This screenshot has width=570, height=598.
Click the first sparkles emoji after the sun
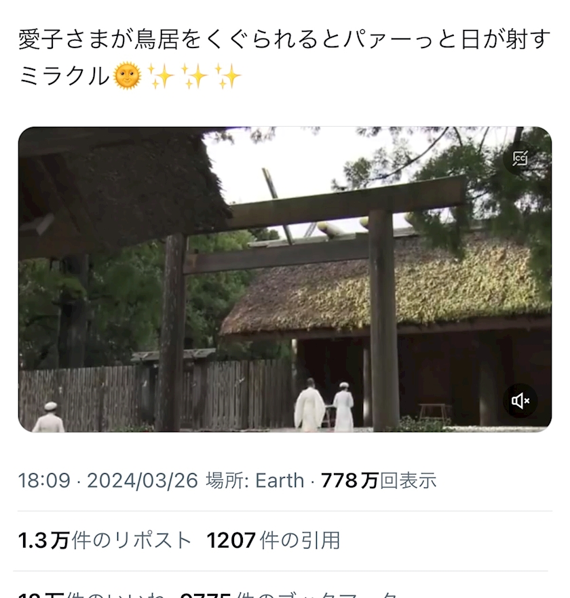(x=161, y=76)
